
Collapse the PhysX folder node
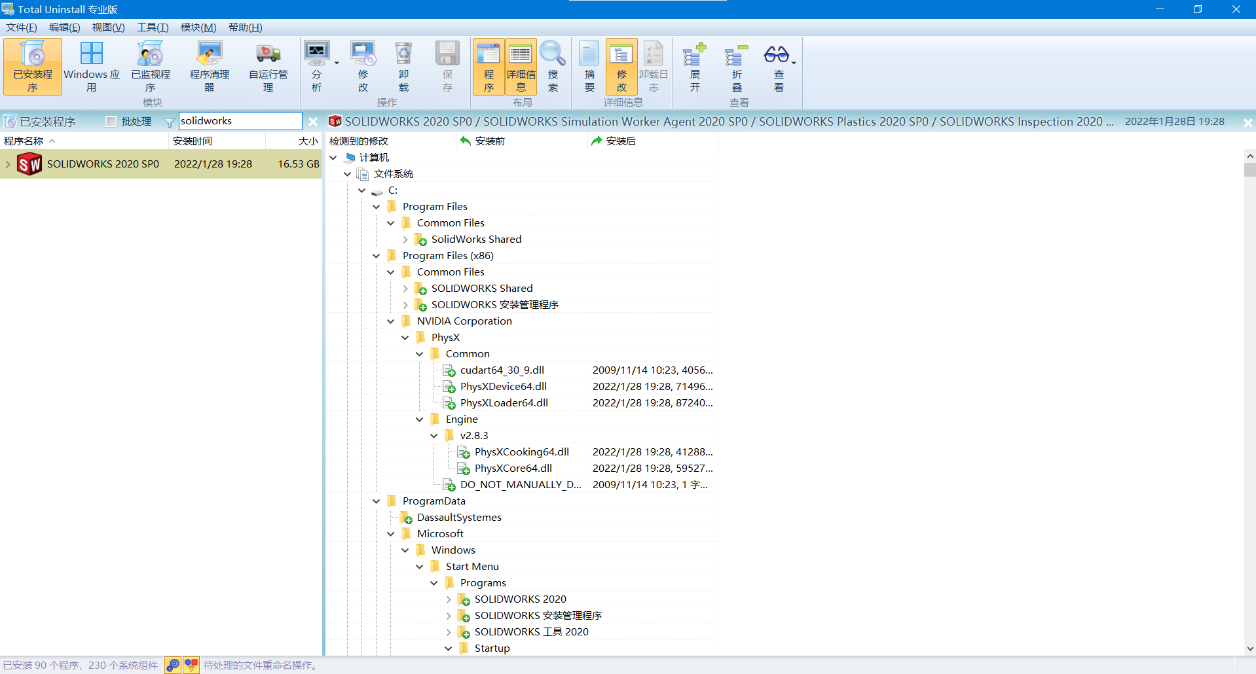[405, 338]
